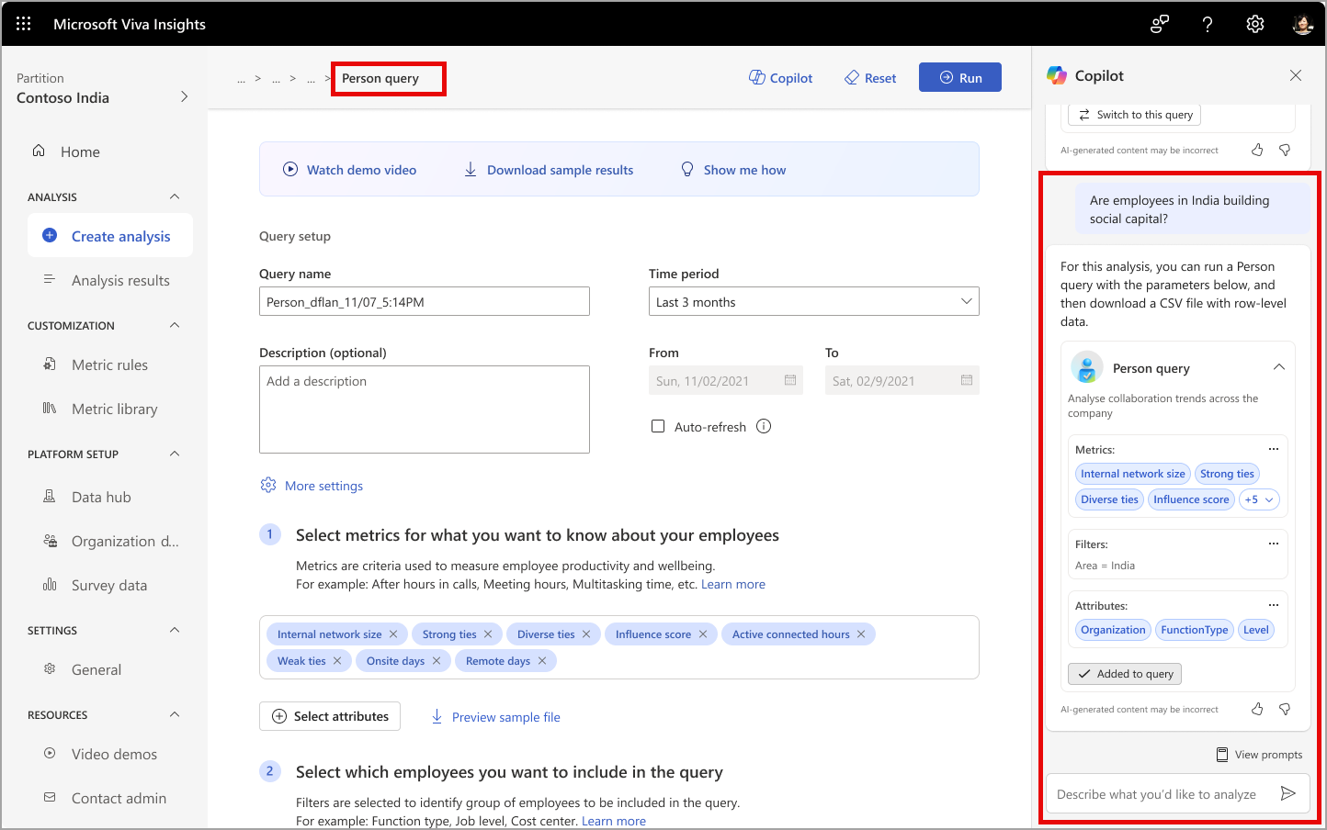Image resolution: width=1327 pixels, height=830 pixels.
Task: Remove Diverse ties metric chip
Action: pyautogui.click(x=586, y=634)
